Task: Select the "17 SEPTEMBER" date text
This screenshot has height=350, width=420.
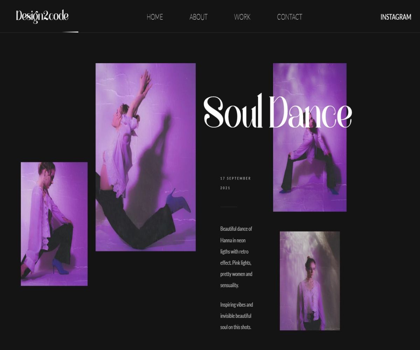Action: (236, 178)
